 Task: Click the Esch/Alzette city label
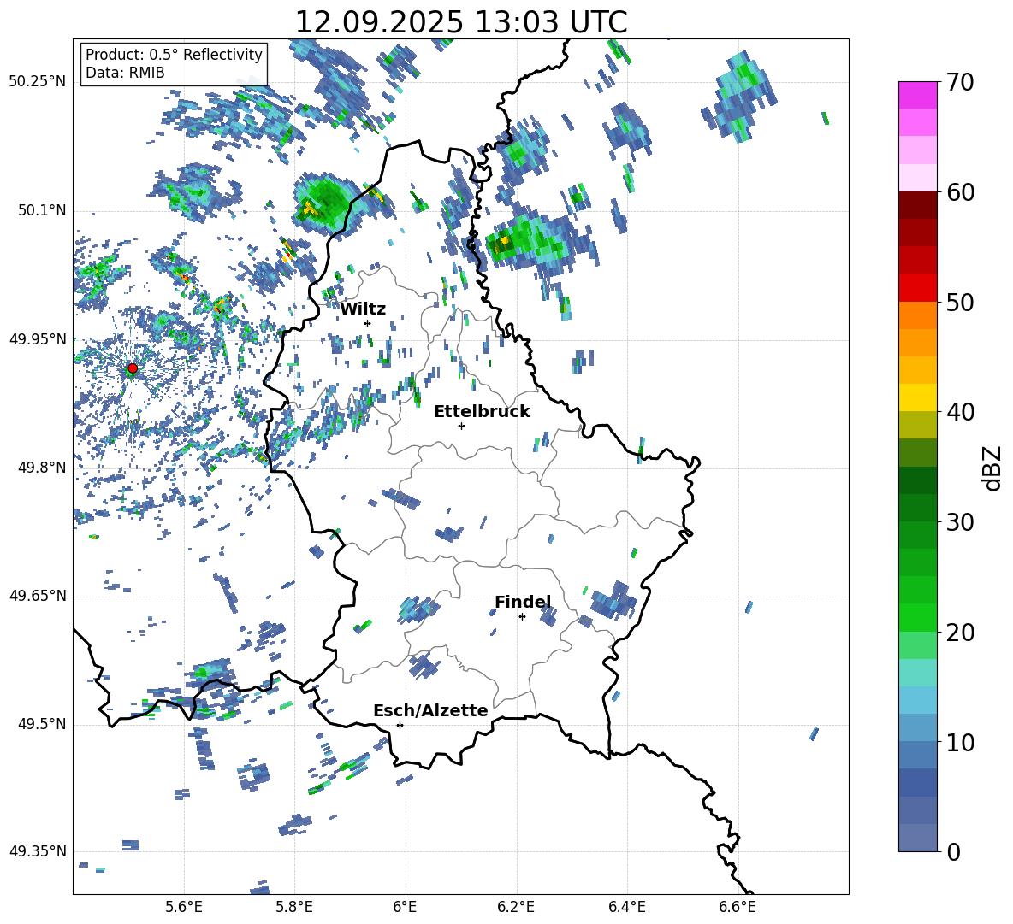(430, 710)
